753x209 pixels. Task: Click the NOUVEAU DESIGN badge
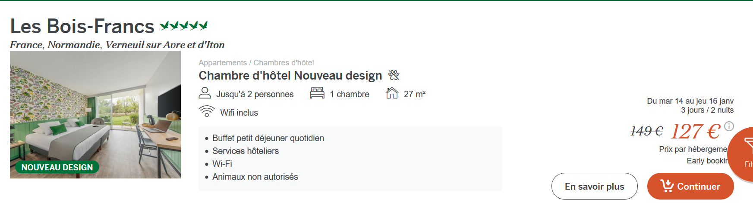(57, 167)
